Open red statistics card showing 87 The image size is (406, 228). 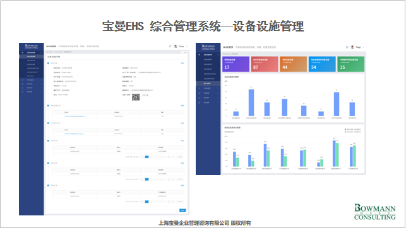click(x=265, y=64)
